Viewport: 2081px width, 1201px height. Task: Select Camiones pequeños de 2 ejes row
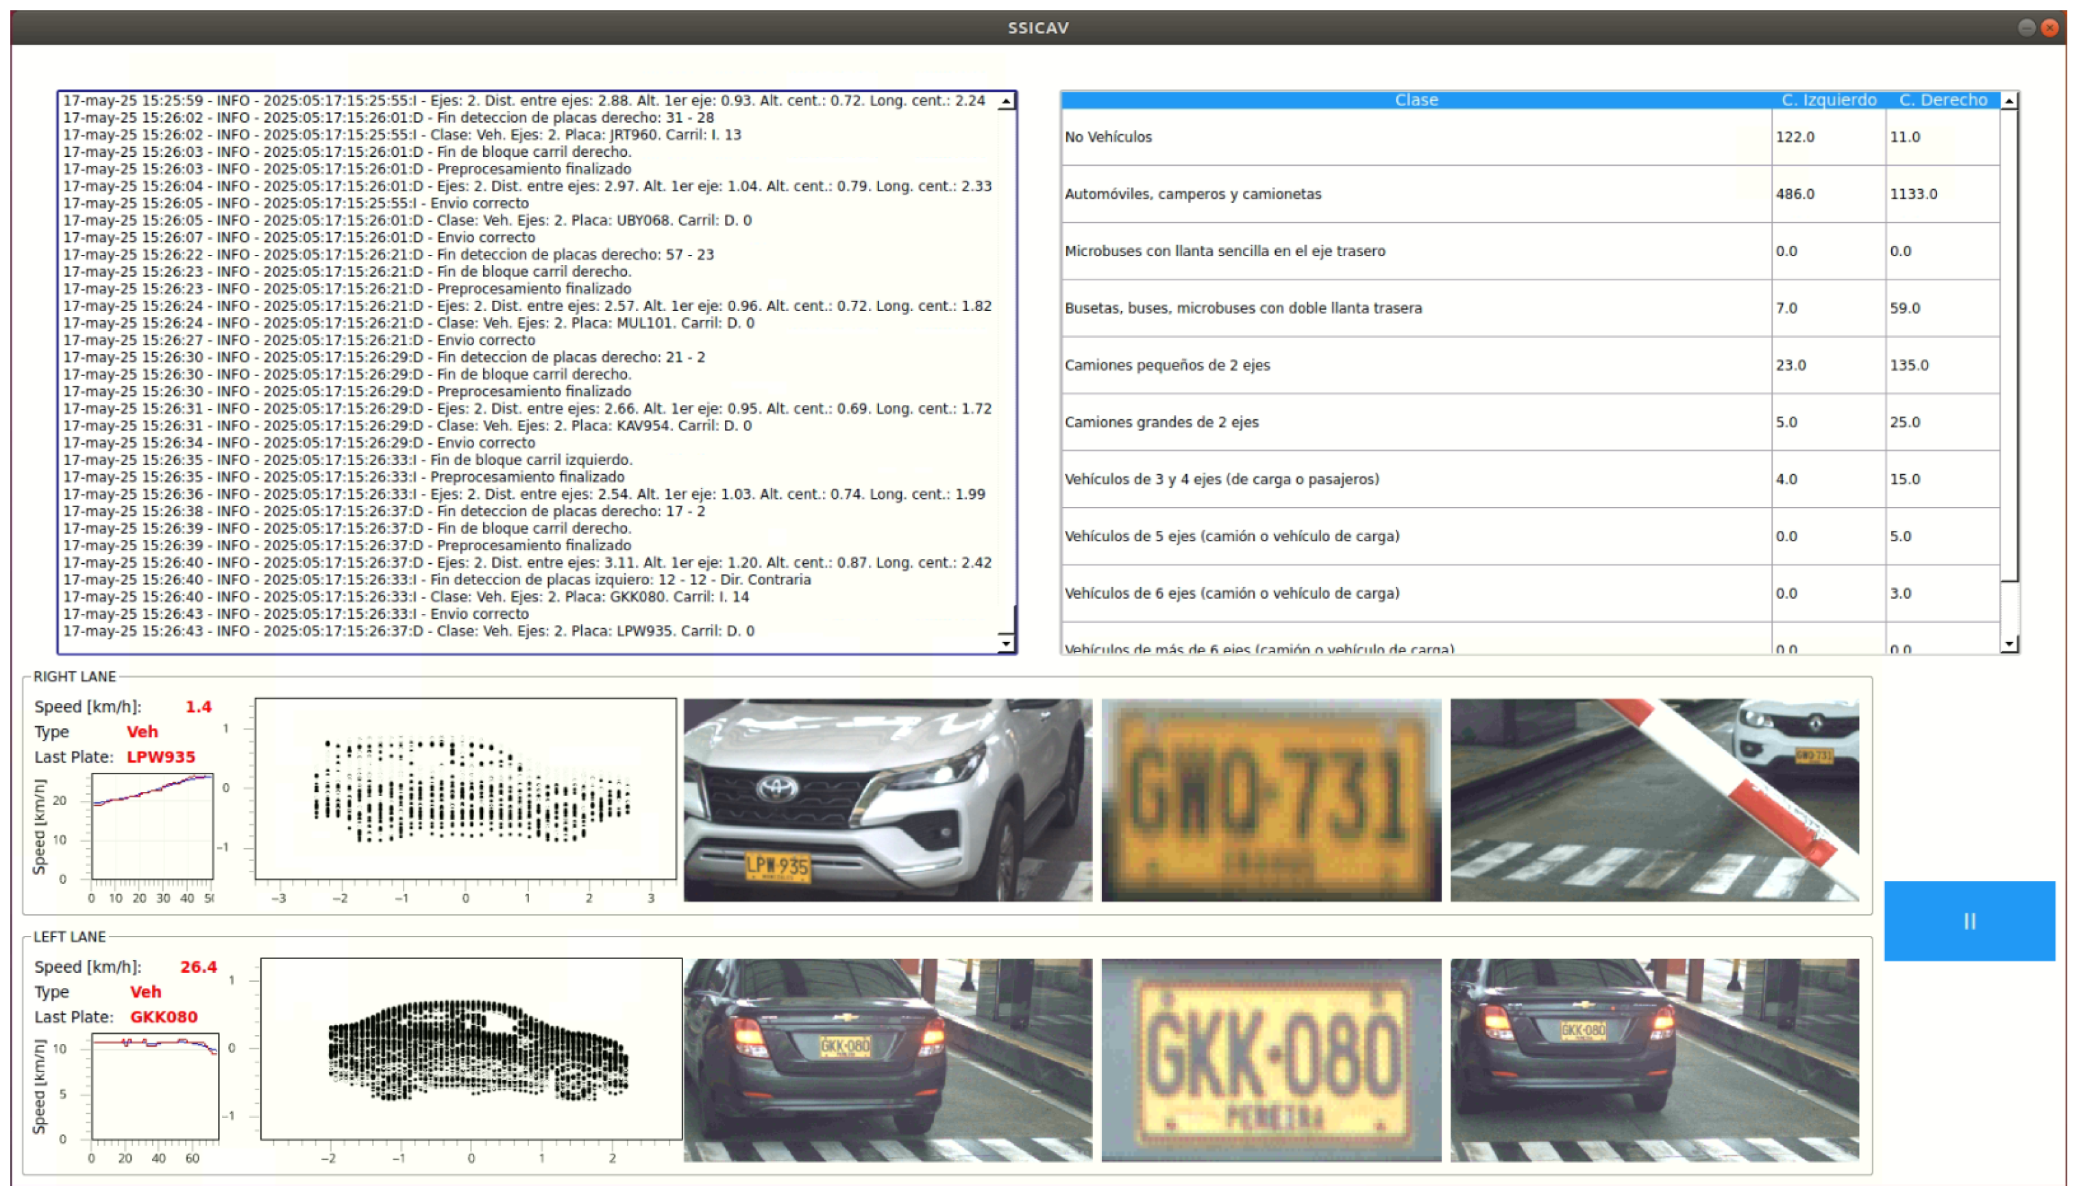click(x=1416, y=364)
